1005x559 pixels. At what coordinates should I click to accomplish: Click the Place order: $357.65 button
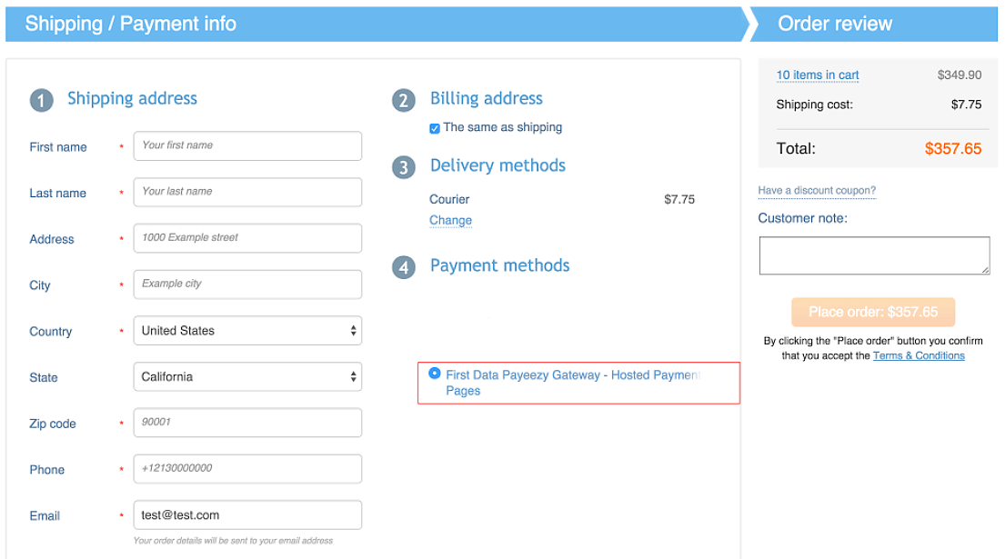tap(873, 312)
